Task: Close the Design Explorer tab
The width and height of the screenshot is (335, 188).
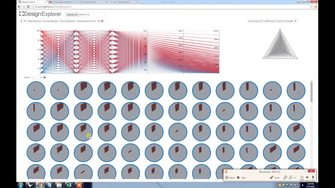Action: (46, 2)
